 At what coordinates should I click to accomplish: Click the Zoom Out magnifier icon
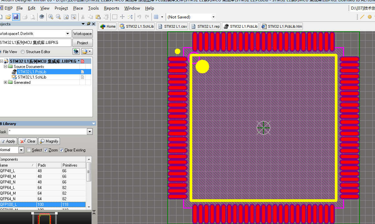point(58,17)
